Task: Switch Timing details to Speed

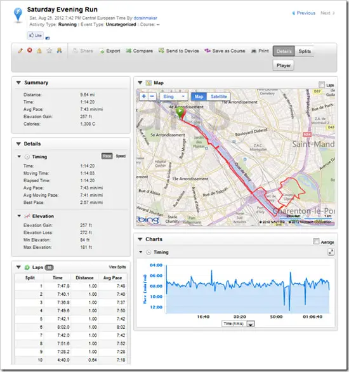Action: 121,156
